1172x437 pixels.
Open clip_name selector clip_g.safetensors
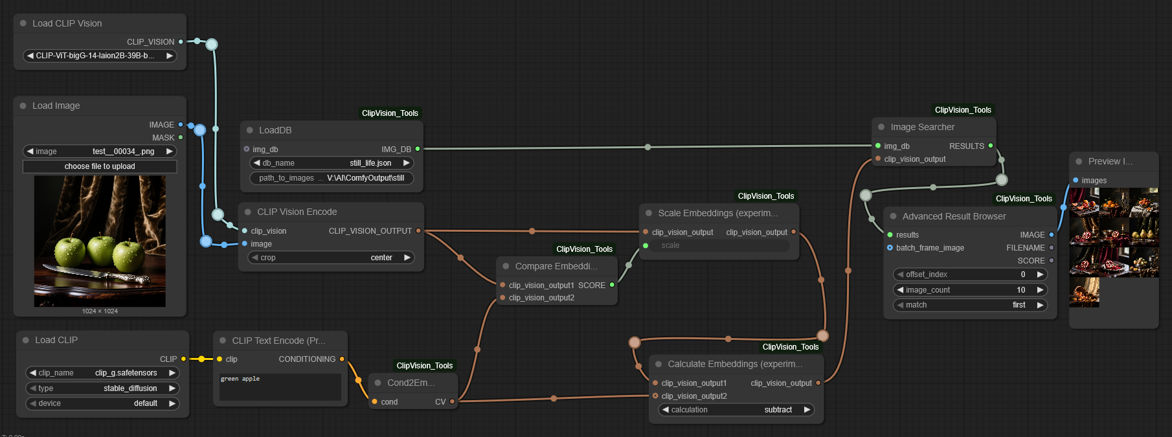pyautogui.click(x=102, y=373)
